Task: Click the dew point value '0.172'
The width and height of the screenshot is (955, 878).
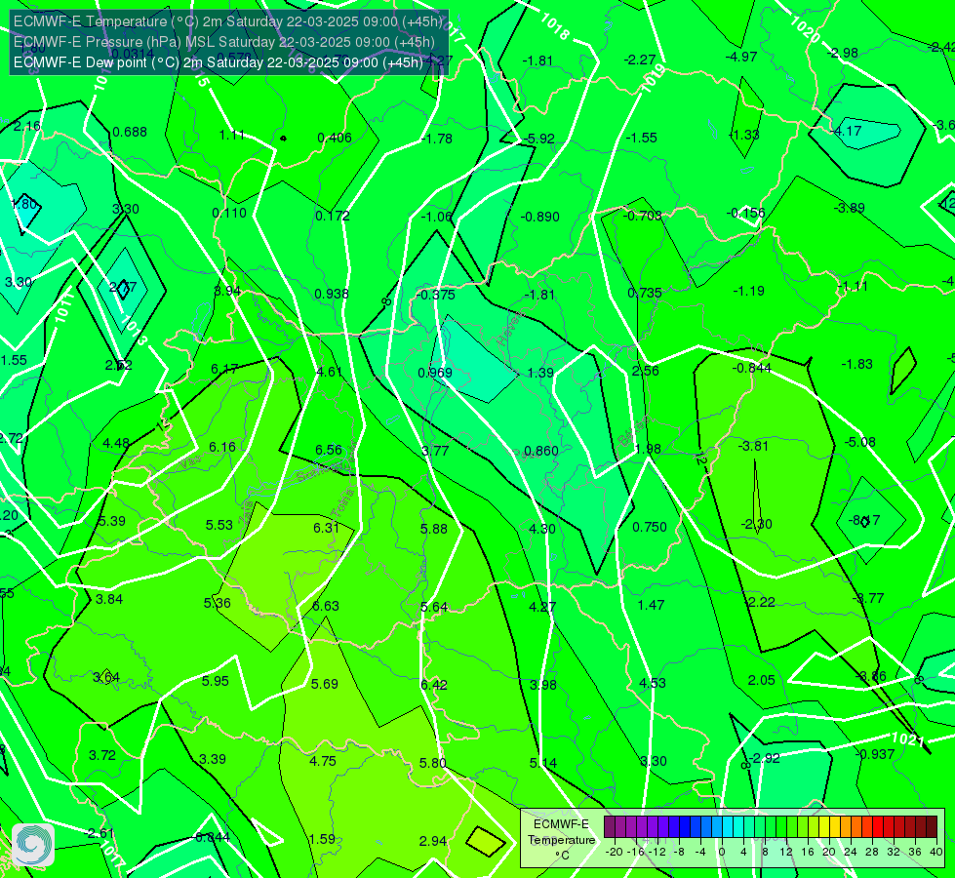Action: click(333, 216)
